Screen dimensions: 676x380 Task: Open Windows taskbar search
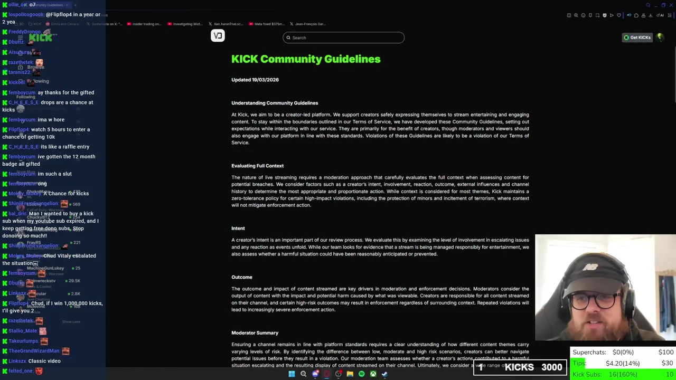tap(303, 374)
